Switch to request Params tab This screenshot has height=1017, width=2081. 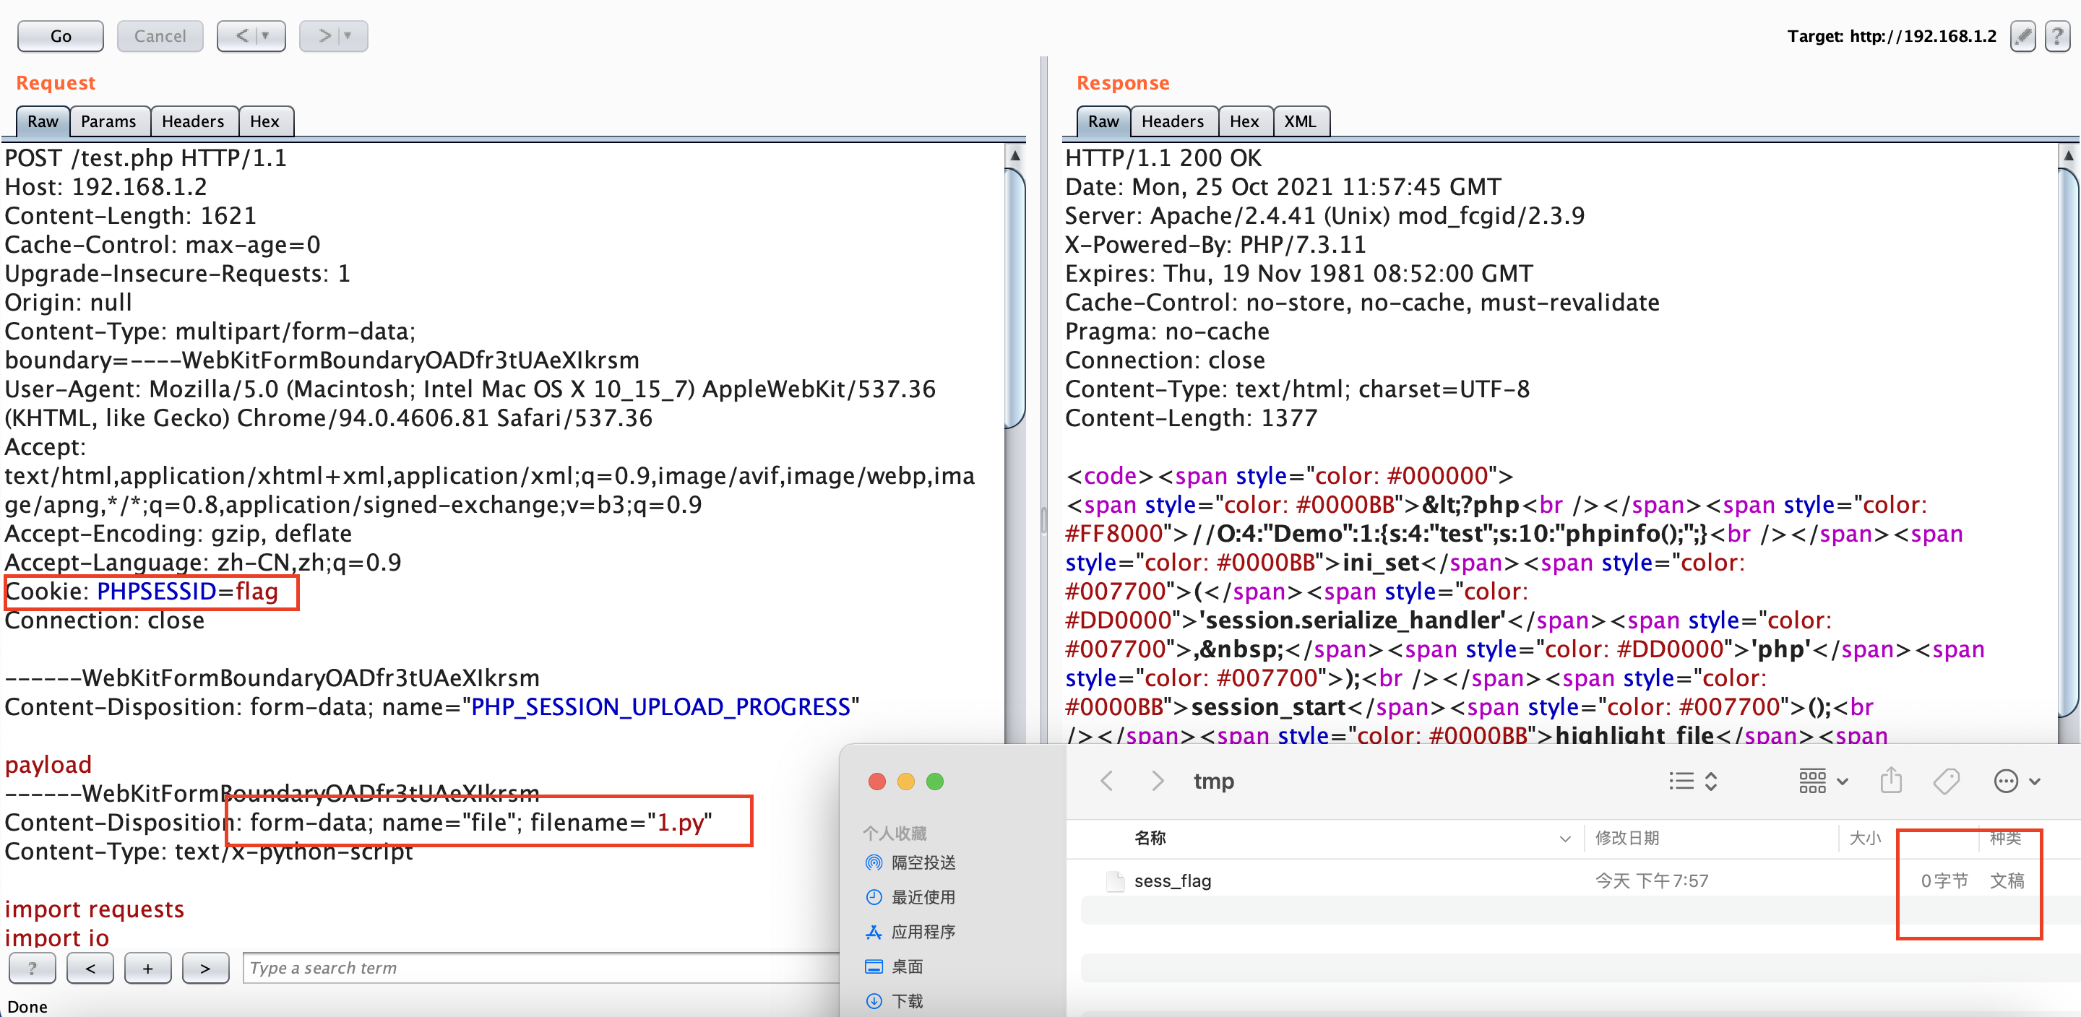point(108,121)
